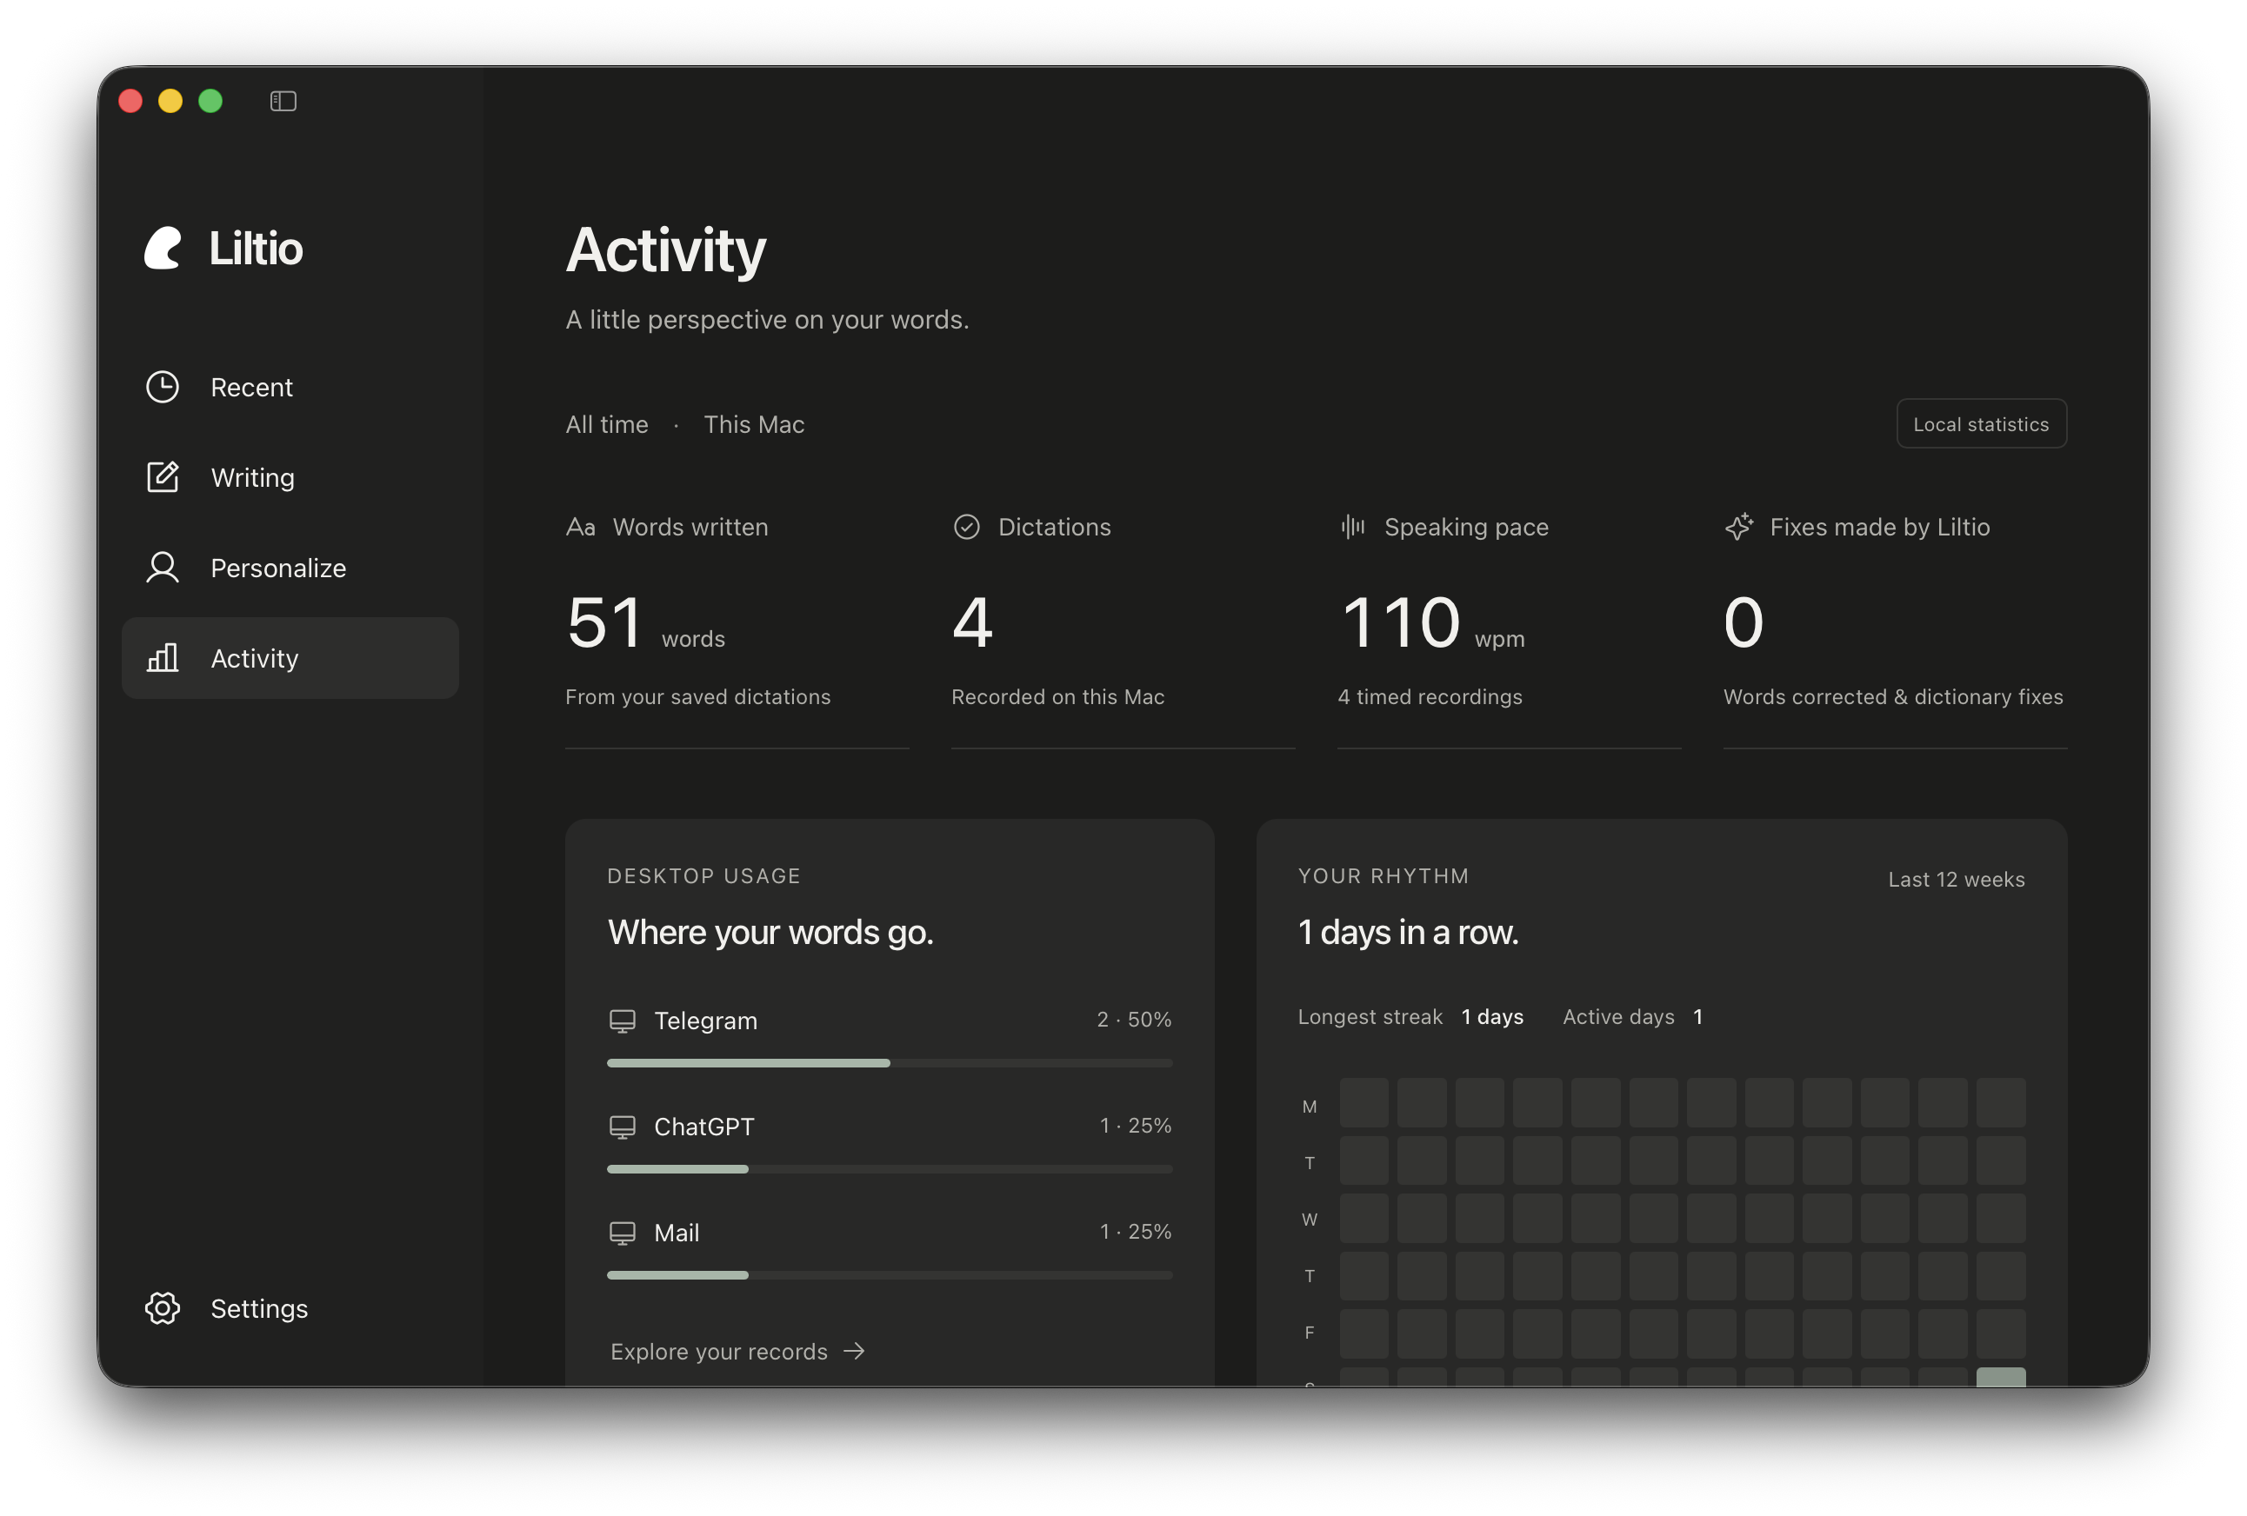Click the Longest streak 1 days text
The image size is (2247, 1516).
1410,1016
